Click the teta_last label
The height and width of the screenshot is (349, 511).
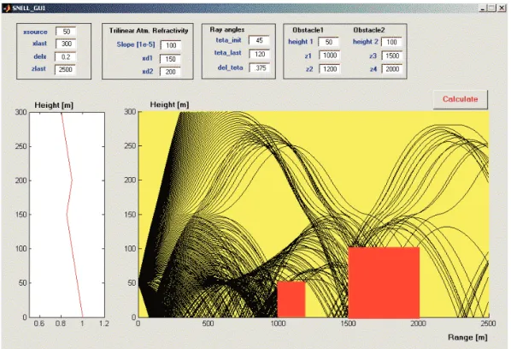[228, 53]
